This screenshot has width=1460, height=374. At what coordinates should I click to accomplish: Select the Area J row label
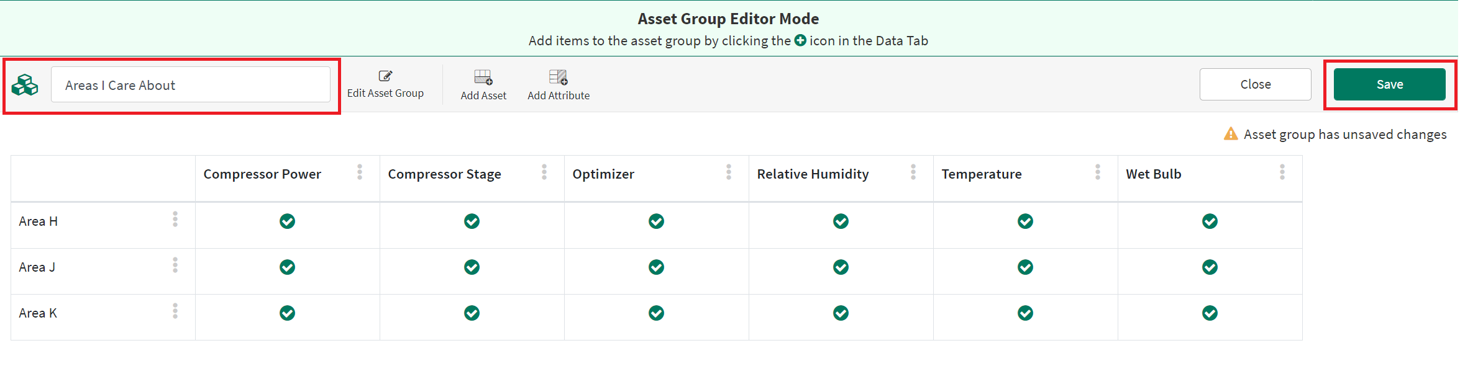pyautogui.click(x=37, y=267)
